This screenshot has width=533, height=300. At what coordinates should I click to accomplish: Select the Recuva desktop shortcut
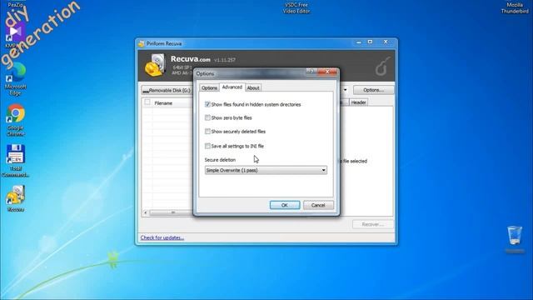pos(15,198)
